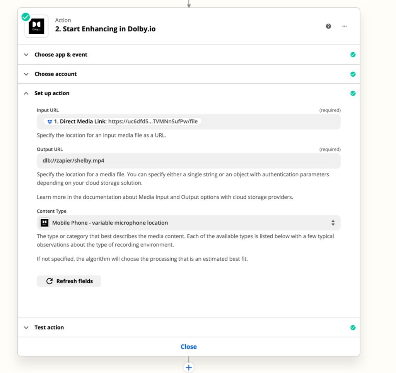
Task: Click the 'Action' label above the title
Action: coord(63,20)
